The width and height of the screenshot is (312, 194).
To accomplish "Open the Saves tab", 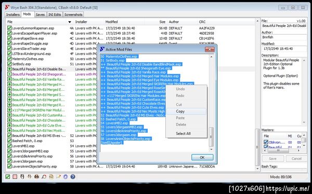I will 40,15.
